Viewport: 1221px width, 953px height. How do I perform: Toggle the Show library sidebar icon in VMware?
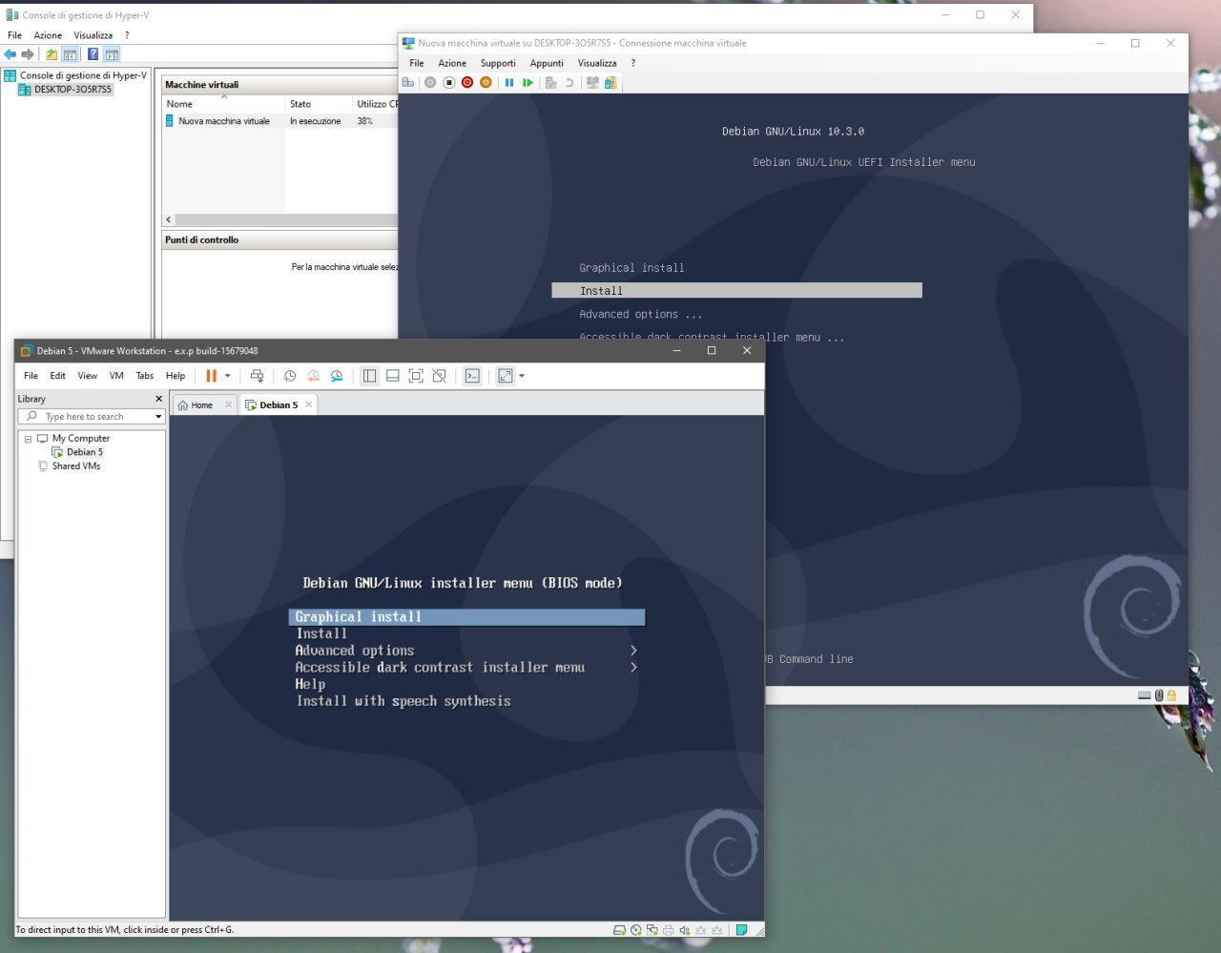click(369, 376)
